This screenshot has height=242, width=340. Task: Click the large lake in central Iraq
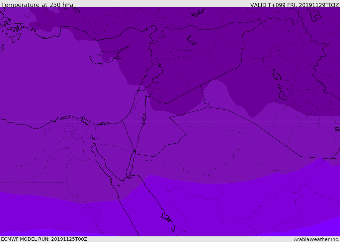(276, 75)
